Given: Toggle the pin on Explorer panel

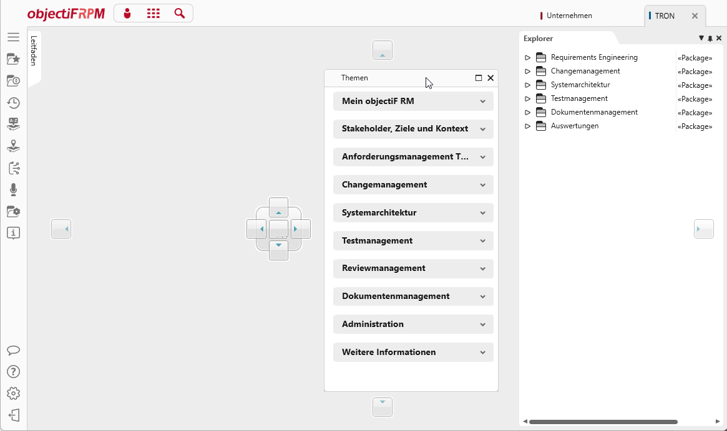Looking at the screenshot, I should (x=710, y=39).
